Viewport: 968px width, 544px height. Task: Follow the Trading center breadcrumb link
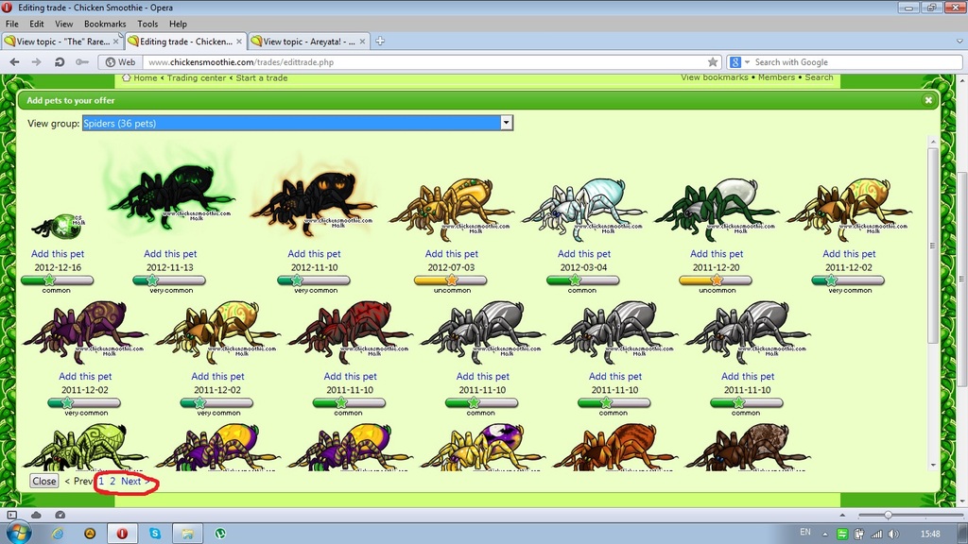tap(197, 77)
